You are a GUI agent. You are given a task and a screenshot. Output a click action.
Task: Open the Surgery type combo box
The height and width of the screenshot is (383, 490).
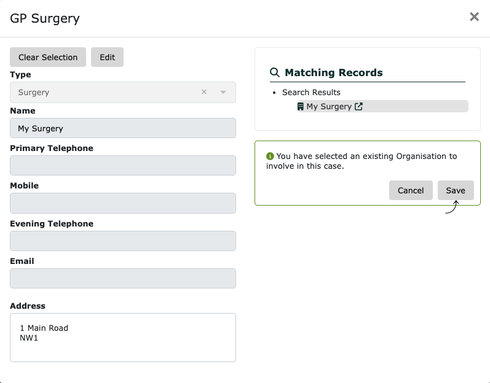coord(123,92)
